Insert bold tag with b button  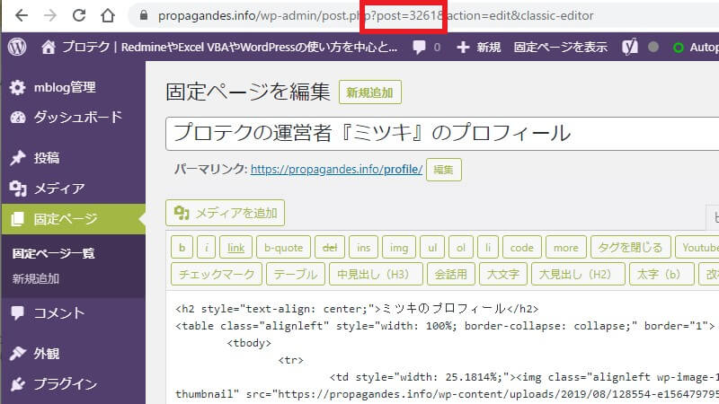182,247
